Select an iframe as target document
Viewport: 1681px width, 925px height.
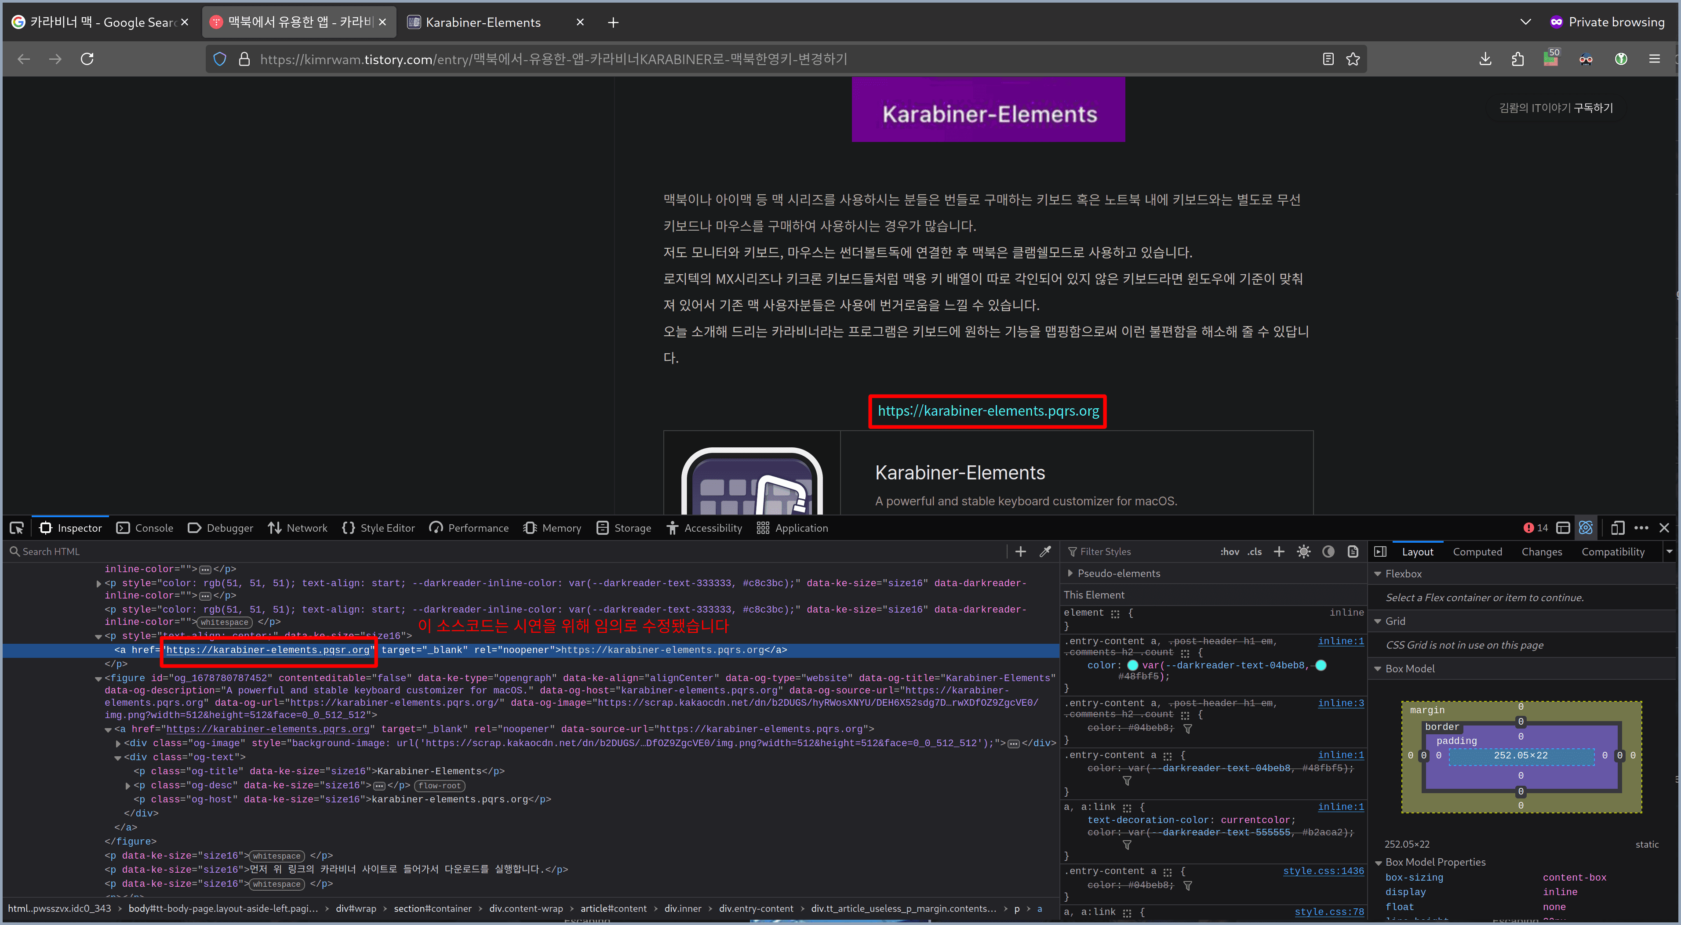tap(1563, 528)
